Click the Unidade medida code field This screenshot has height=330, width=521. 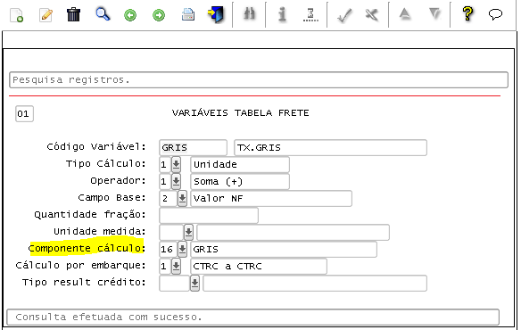pos(171,232)
